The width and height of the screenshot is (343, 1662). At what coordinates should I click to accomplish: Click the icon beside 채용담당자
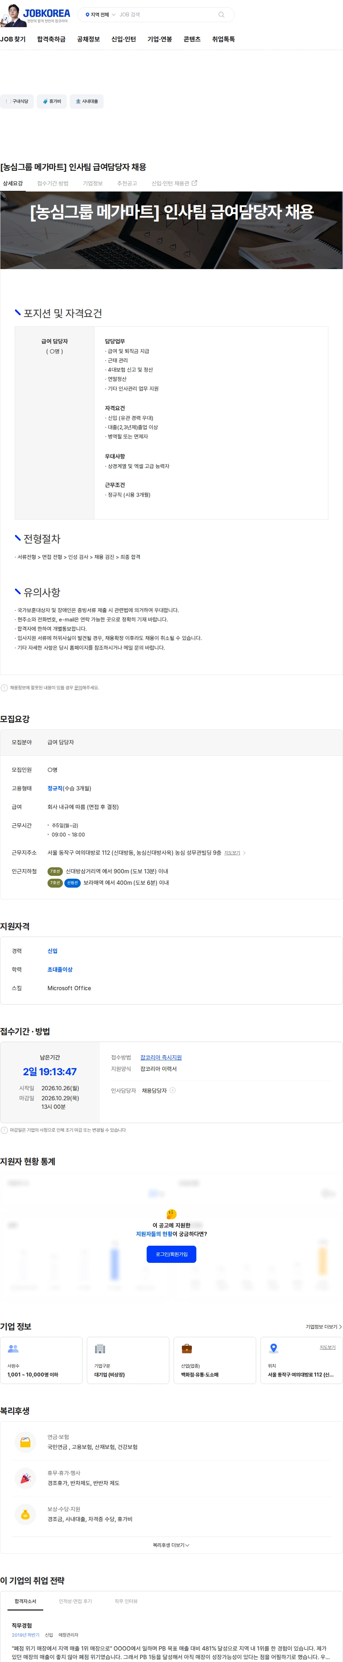[173, 1090]
